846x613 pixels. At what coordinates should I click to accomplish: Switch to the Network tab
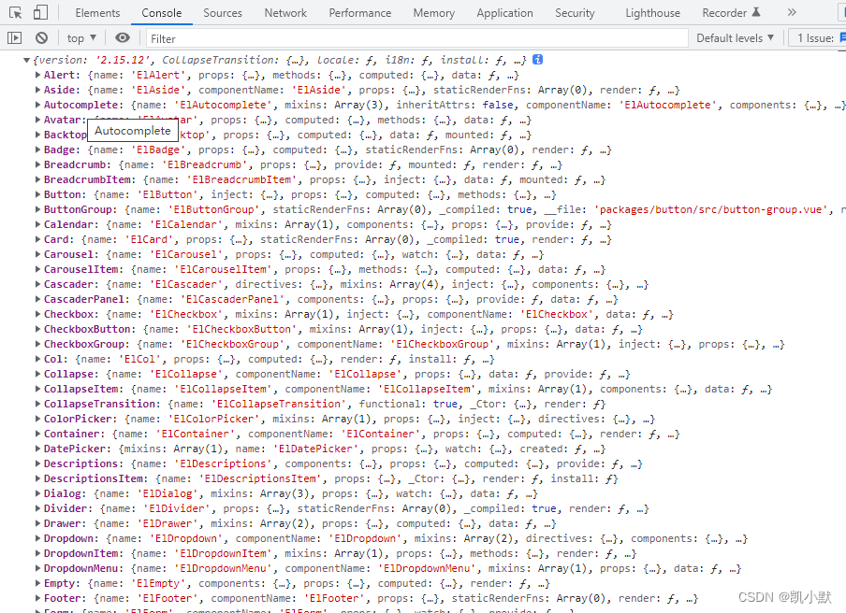click(285, 12)
